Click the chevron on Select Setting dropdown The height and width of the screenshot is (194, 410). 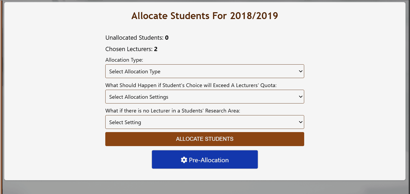click(300, 122)
